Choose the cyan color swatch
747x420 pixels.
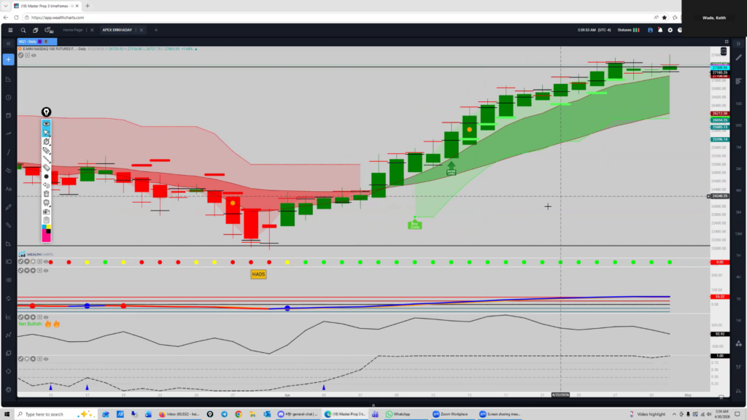click(x=44, y=227)
